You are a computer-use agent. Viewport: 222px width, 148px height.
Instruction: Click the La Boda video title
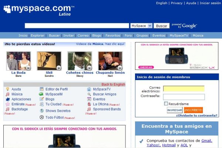(x=18, y=73)
